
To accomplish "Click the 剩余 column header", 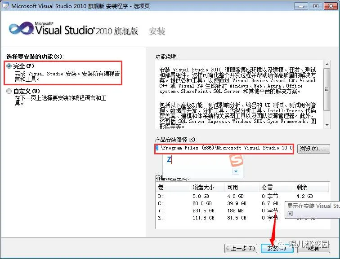I will point(311,187).
